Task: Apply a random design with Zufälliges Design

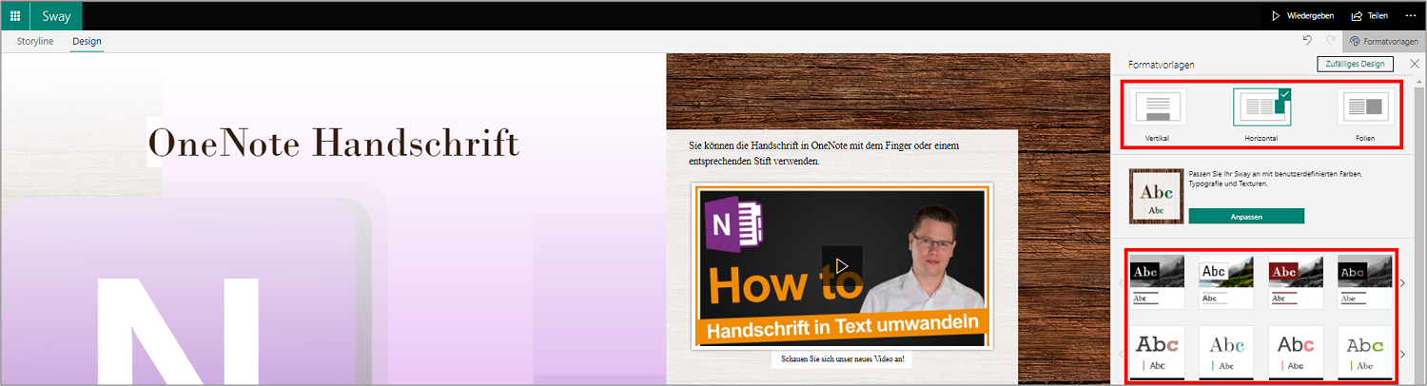Action: tap(1355, 64)
